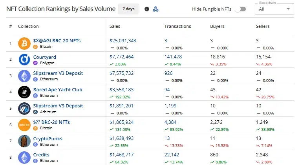The image size is (298, 165).
Task: Click the Arbitrum chain label
Action: [48, 112]
